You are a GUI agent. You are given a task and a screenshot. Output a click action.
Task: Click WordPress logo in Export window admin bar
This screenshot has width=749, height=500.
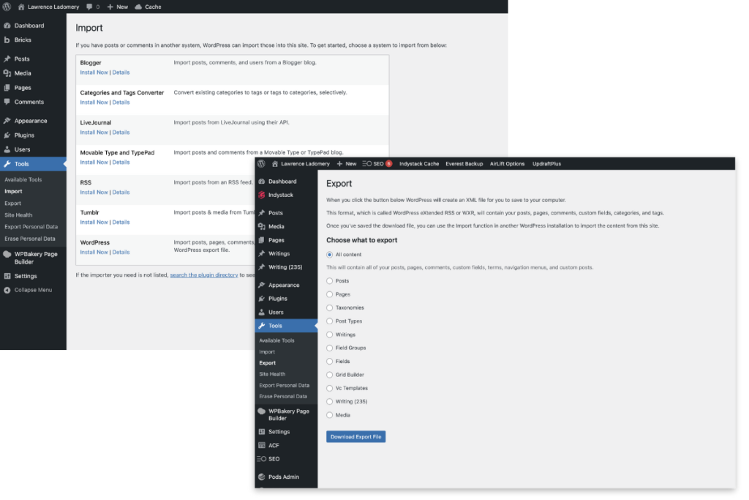(261, 163)
